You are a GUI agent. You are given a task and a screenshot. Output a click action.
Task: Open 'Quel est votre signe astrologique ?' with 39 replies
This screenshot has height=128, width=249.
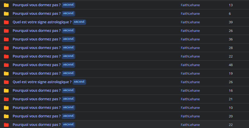[42, 22]
